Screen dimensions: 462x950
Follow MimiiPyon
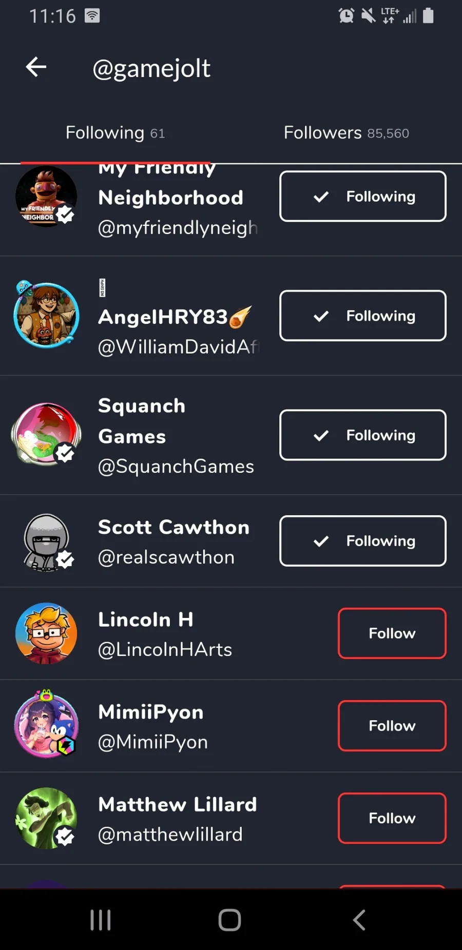click(392, 726)
